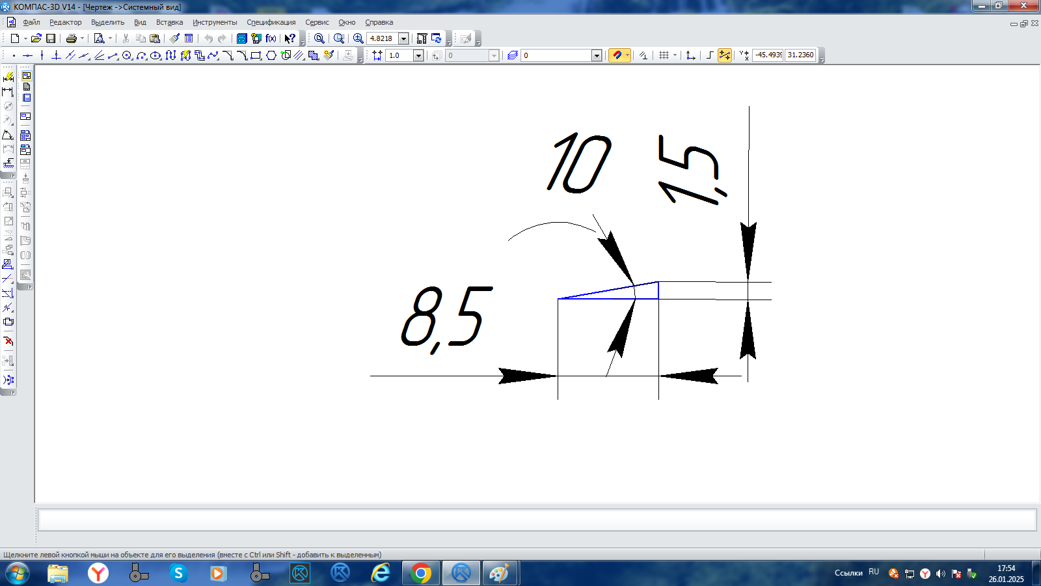Click the linear dimension tool in sidebar
The height and width of the screenshot is (586, 1041).
pos(8,92)
